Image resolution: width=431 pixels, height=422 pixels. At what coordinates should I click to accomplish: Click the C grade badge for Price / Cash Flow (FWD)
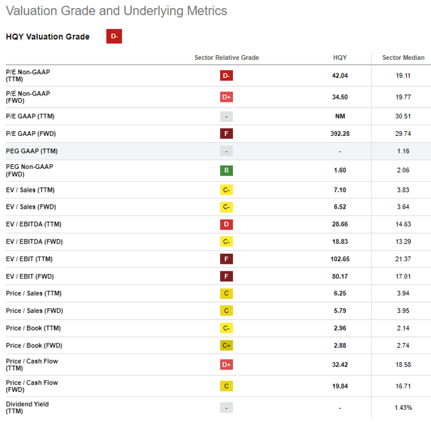pyautogui.click(x=226, y=386)
